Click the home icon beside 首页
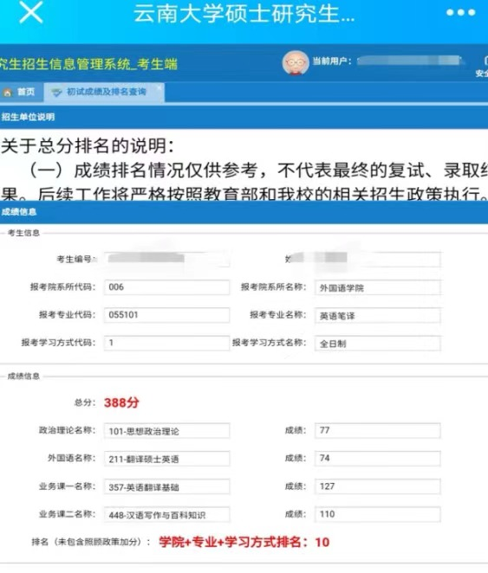The image size is (488, 573). 7,92
